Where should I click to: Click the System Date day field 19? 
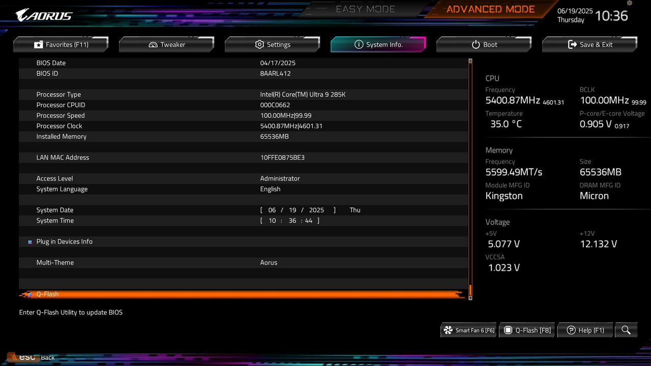tap(292, 210)
